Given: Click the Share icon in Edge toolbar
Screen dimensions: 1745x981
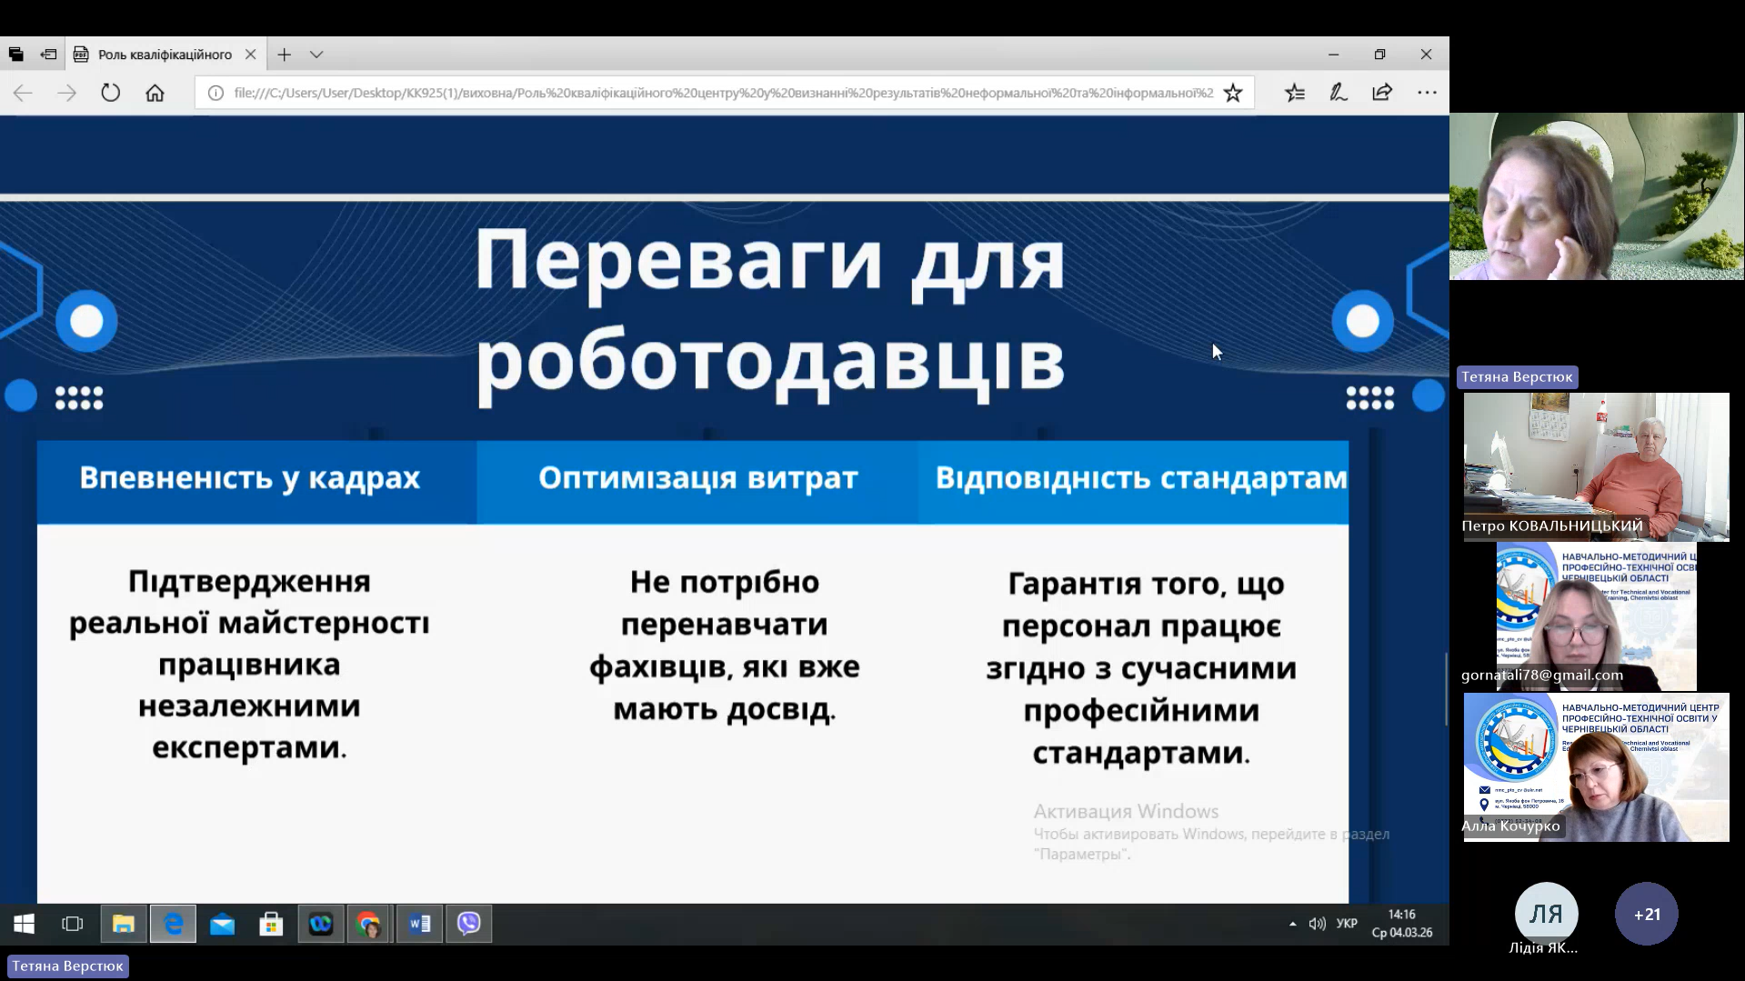Looking at the screenshot, I should pyautogui.click(x=1382, y=93).
